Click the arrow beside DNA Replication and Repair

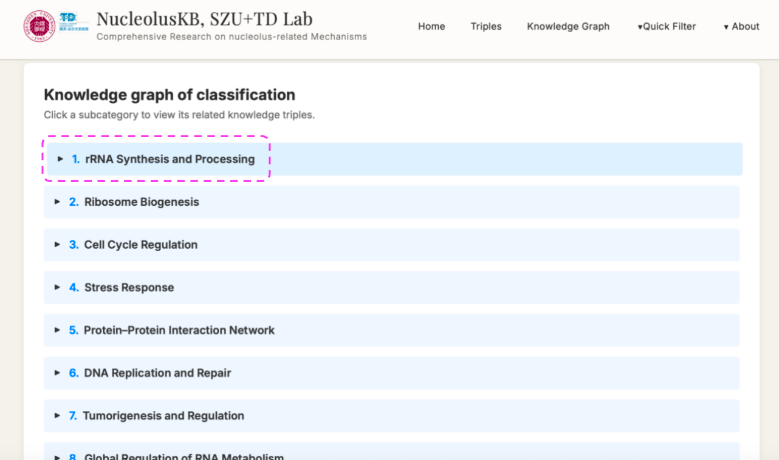57,373
